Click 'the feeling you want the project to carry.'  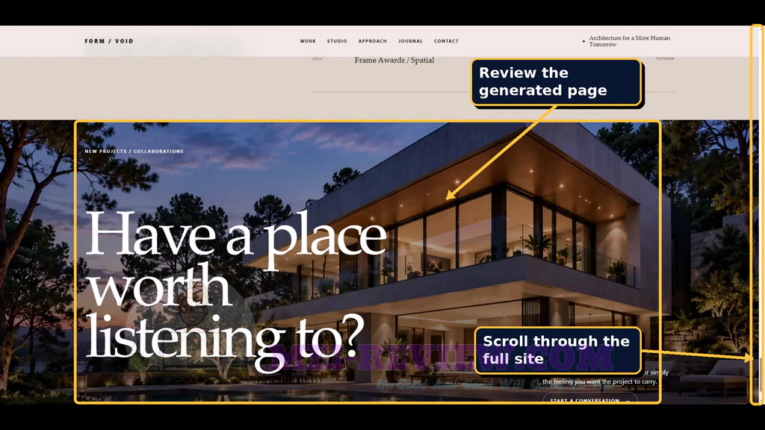point(600,381)
